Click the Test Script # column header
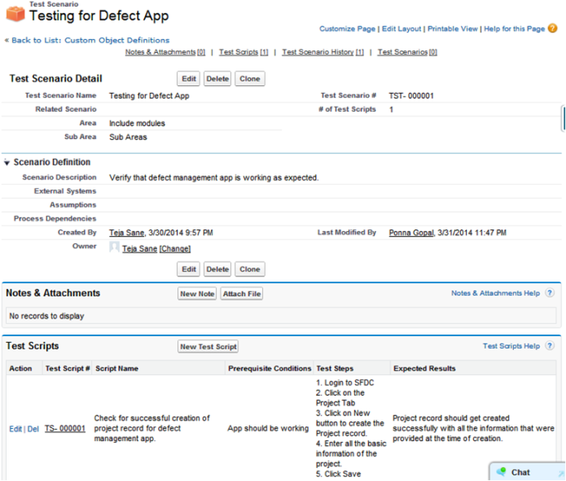 tap(68, 368)
